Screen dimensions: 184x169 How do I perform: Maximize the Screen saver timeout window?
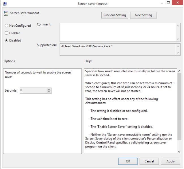coord(168,3)
